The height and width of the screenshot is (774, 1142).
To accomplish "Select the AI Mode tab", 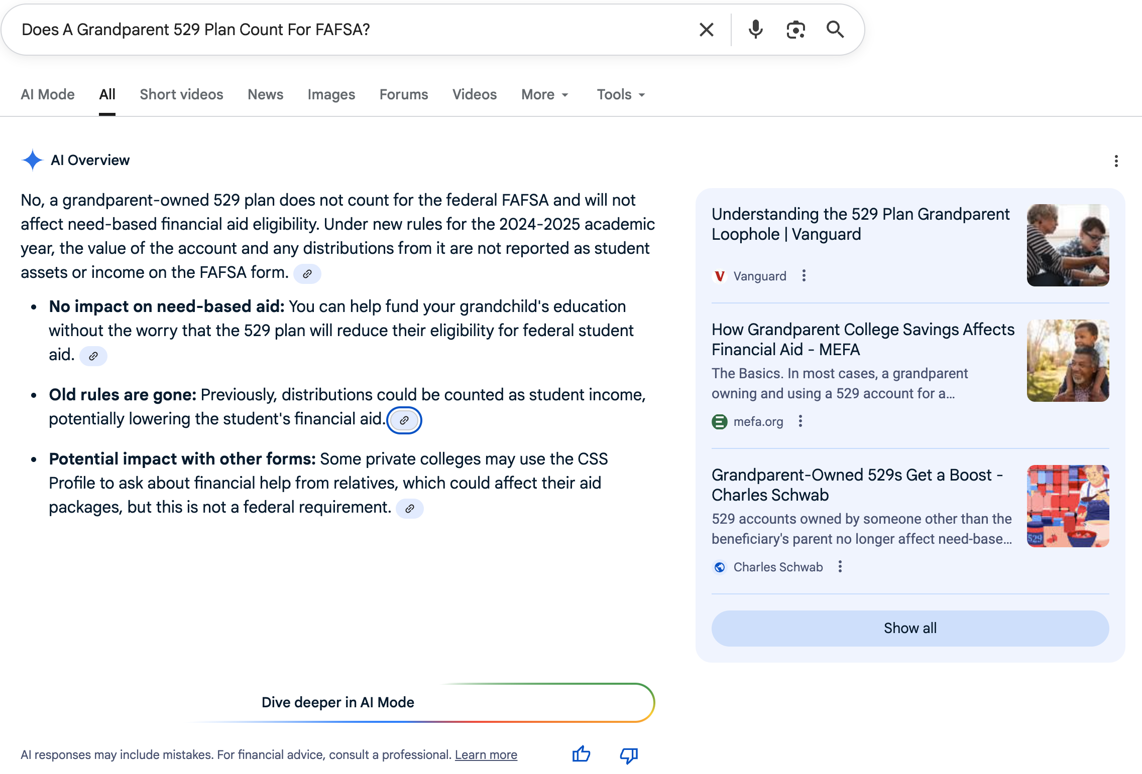I will point(48,94).
